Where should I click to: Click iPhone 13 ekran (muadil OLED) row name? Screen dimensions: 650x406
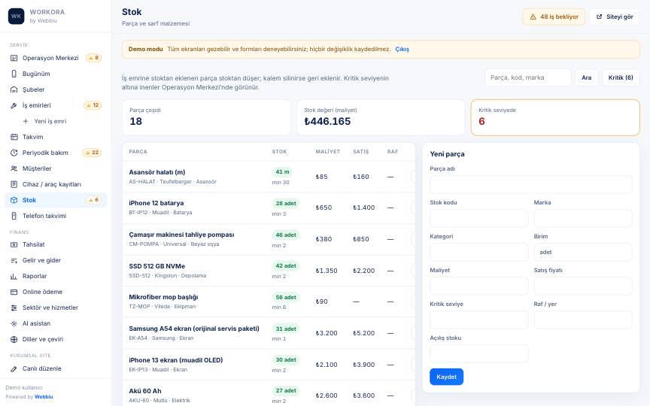(x=176, y=360)
